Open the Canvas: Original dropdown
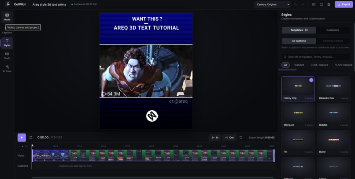The image size is (355, 179). pos(272,4)
